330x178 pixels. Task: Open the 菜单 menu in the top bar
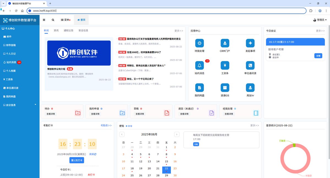tap(65, 20)
